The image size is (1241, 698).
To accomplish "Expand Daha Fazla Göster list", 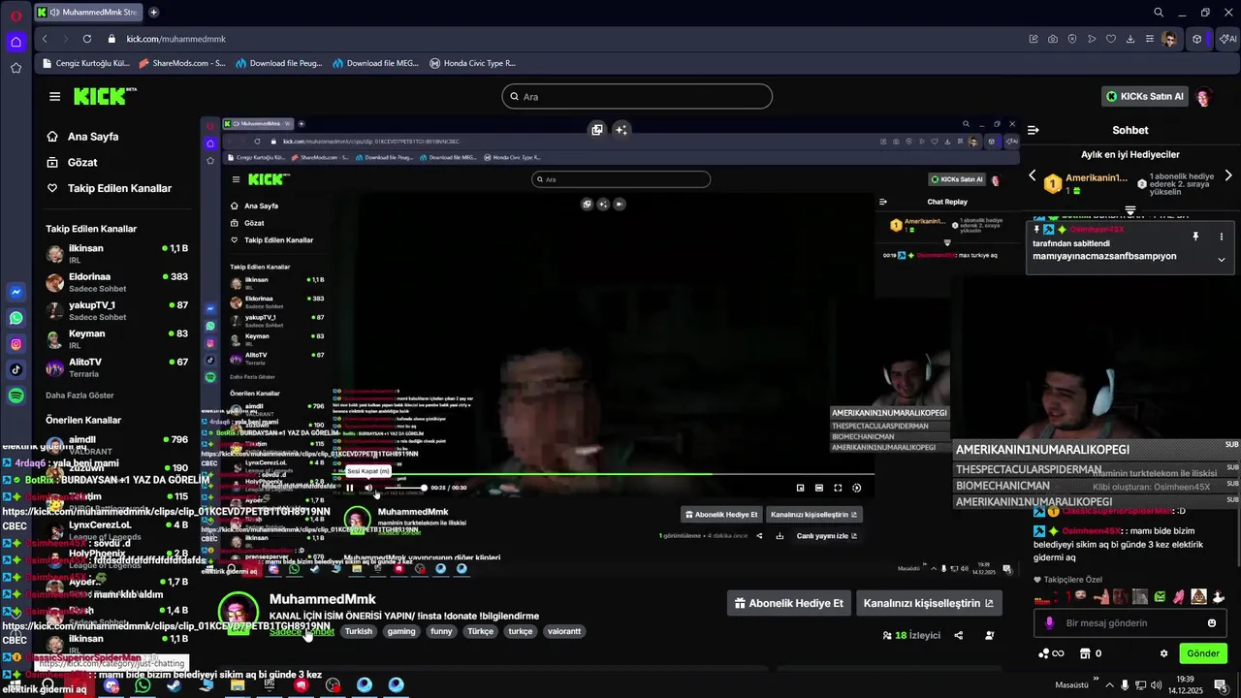I will 80,396.
